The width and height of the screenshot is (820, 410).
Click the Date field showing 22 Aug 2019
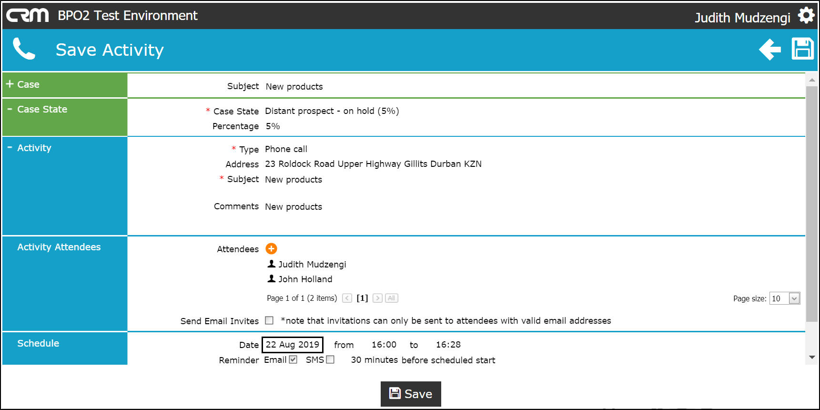tap(293, 345)
